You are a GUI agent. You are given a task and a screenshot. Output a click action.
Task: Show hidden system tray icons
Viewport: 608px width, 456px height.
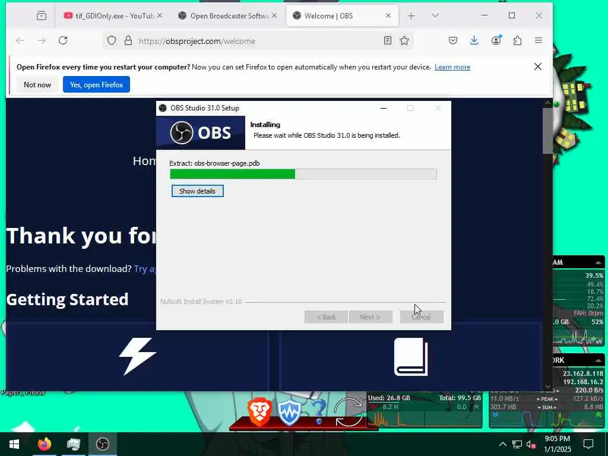coord(502,444)
